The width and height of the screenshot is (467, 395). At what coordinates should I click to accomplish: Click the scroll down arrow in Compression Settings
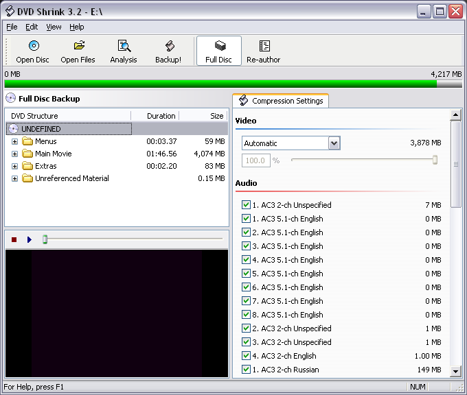(x=455, y=371)
